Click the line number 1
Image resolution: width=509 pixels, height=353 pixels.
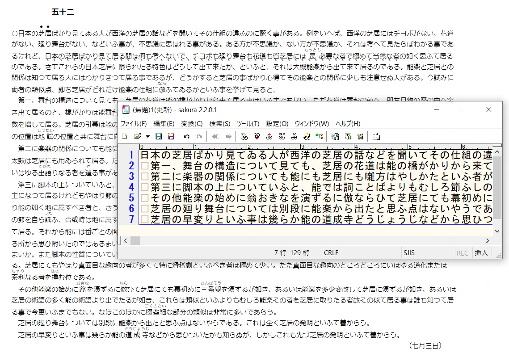pyautogui.click(x=131, y=155)
